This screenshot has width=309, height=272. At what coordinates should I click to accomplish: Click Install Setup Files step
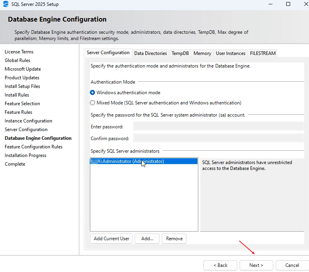(x=22, y=86)
